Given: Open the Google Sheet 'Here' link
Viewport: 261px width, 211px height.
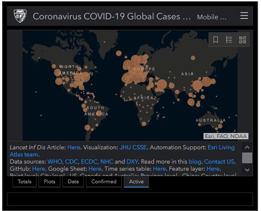Looking at the screenshot, I should (95, 169).
